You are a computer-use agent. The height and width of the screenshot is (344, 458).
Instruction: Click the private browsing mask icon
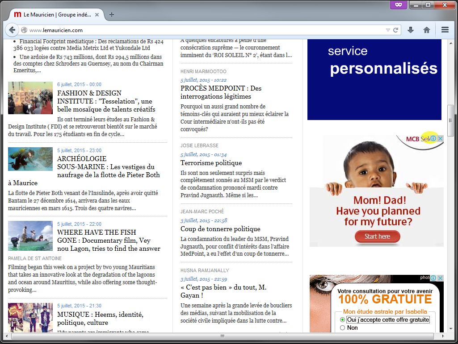399,4
